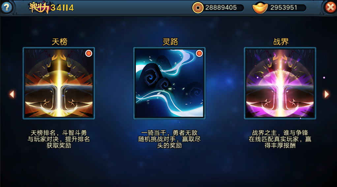337x187 pixels.
Task: Click the 战界之主 description text
Action: 280,139
